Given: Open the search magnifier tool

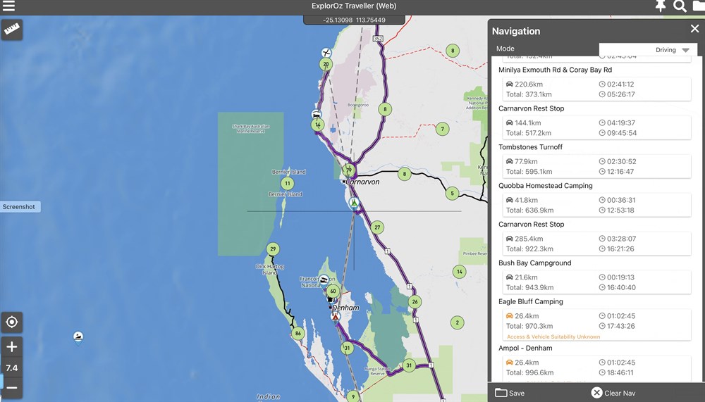Looking at the screenshot, I should point(680,6).
